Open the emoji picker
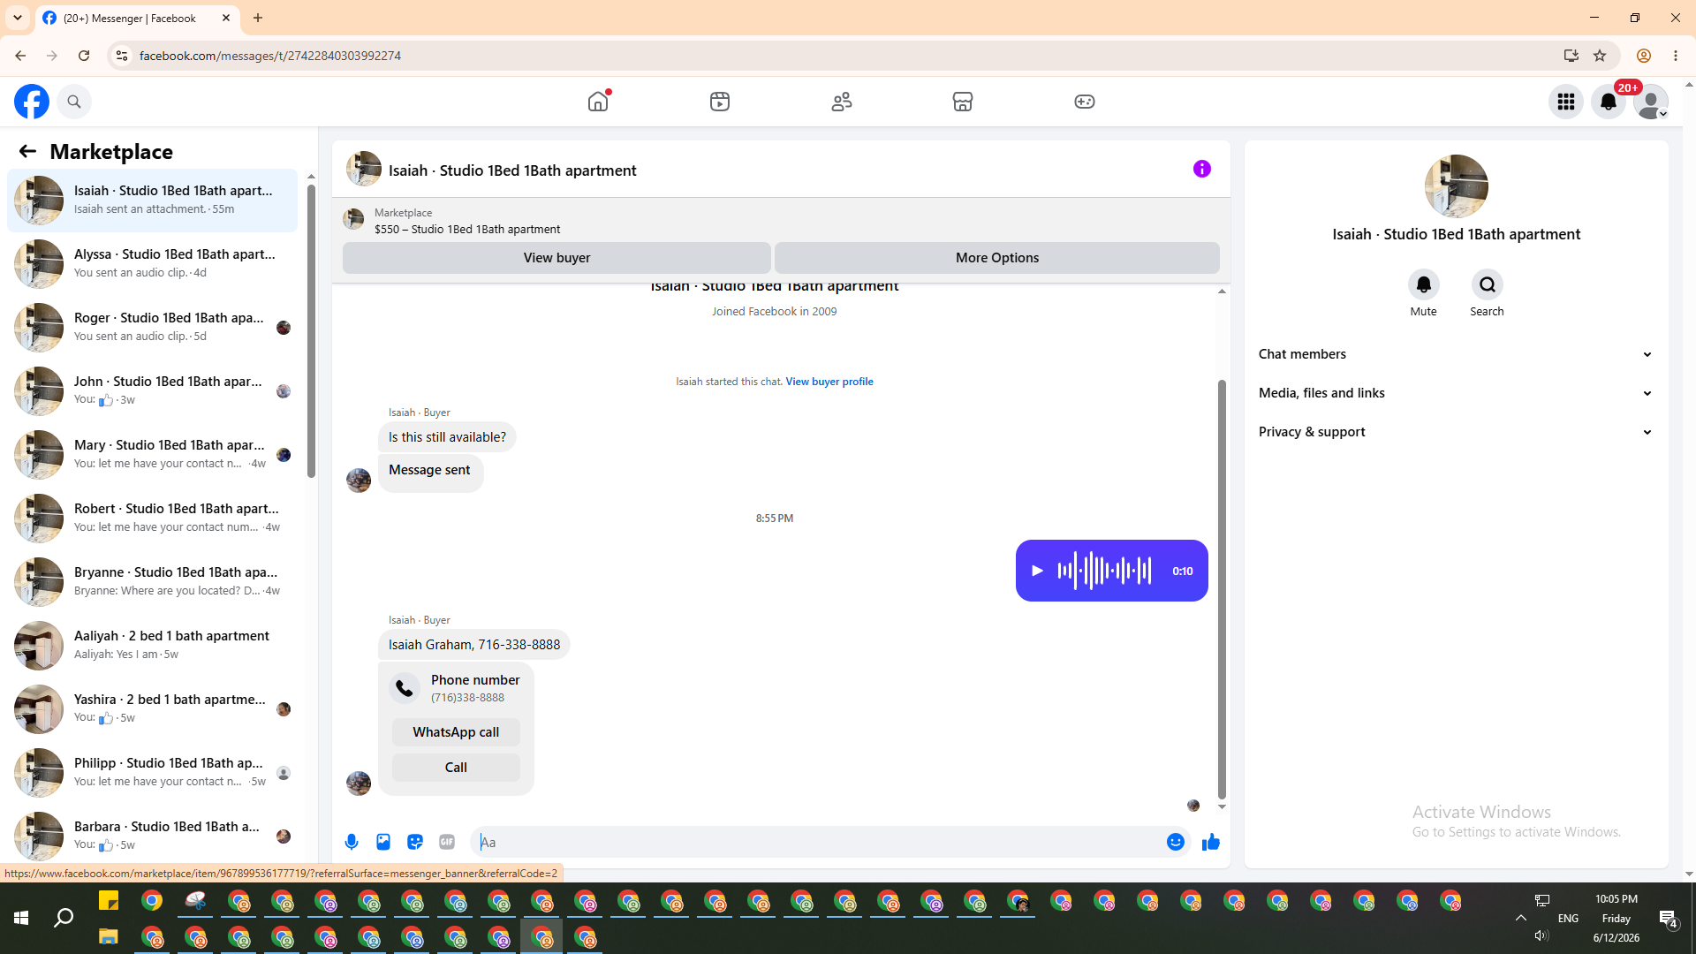This screenshot has width=1696, height=954. pyautogui.click(x=1176, y=843)
